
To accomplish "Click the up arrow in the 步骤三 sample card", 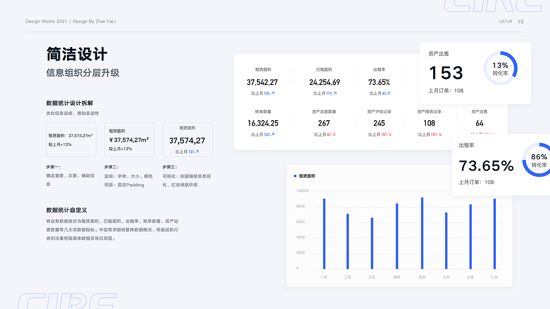I will click(x=197, y=151).
